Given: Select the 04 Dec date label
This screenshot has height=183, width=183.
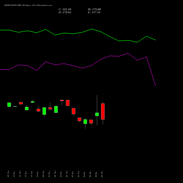Looking at the screenshot, I should click(102, 174).
